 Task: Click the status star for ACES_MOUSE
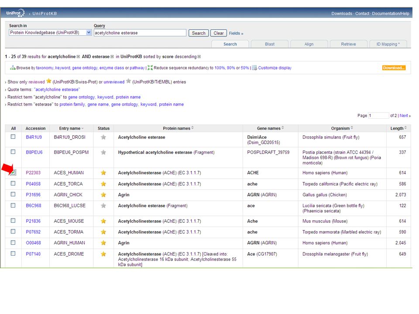(x=103, y=221)
